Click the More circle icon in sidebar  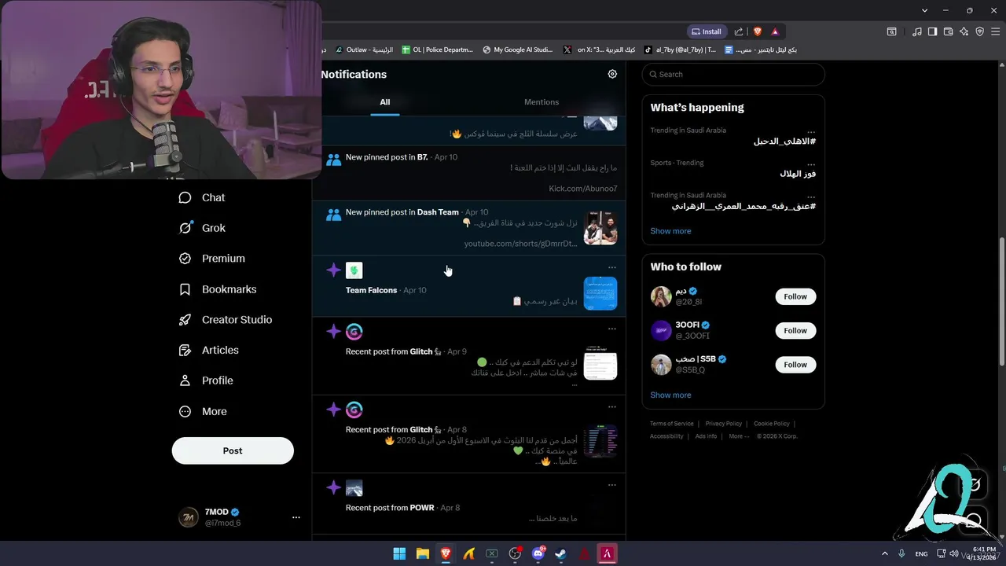click(x=185, y=411)
